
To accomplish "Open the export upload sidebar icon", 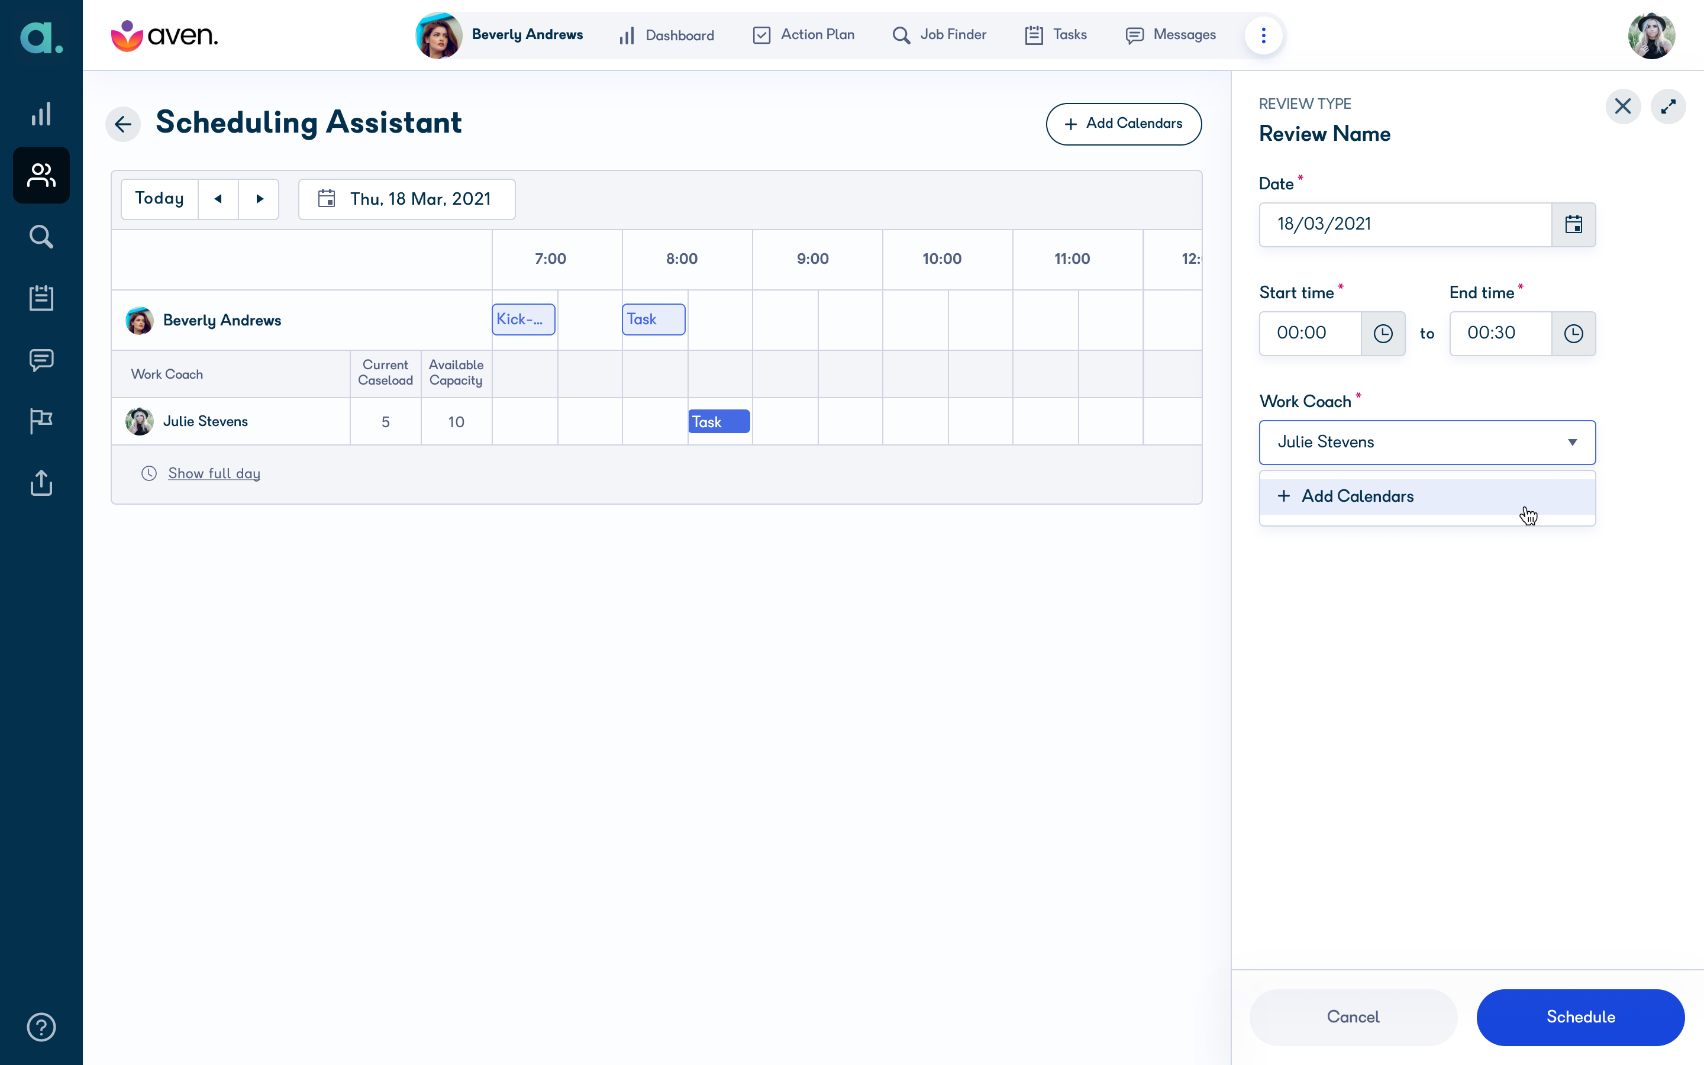I will 41,482.
